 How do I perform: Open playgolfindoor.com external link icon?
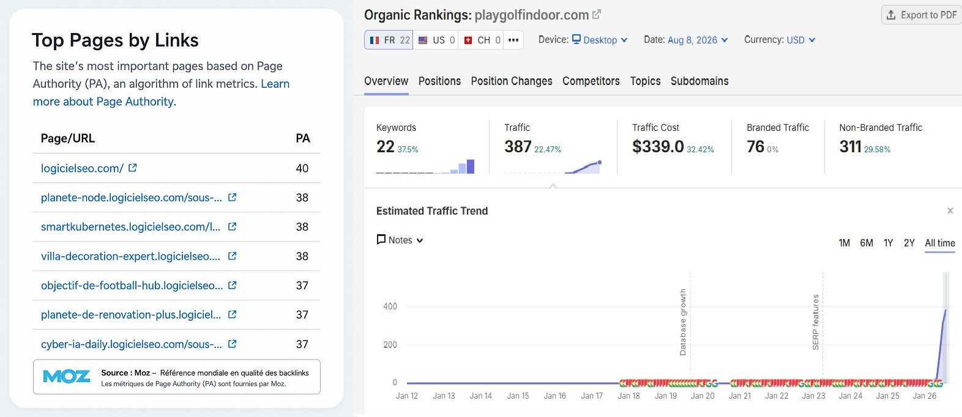point(597,14)
